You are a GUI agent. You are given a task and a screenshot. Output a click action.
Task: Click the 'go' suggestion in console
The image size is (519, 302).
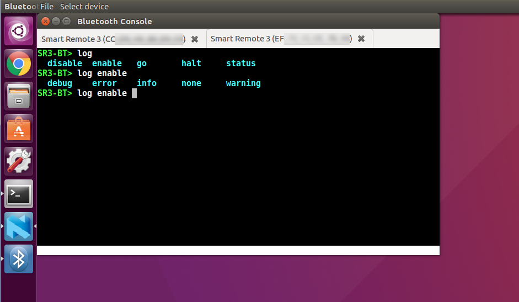coord(142,63)
